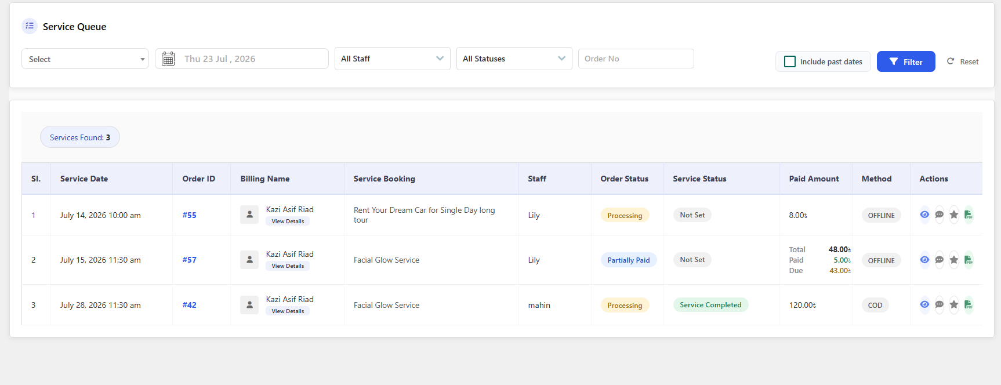Open order link #55
1001x385 pixels.
[189, 215]
